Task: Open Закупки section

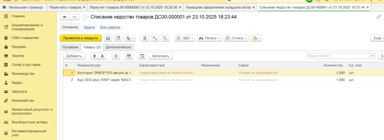Action: click(x=28, y=56)
